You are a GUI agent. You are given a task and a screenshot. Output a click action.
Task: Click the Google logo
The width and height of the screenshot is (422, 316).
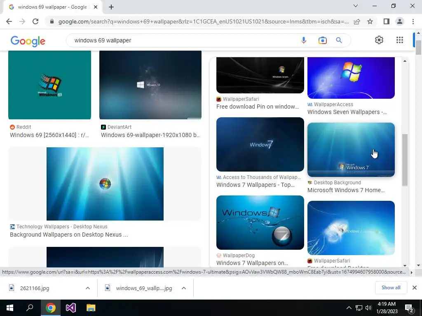pos(28,41)
